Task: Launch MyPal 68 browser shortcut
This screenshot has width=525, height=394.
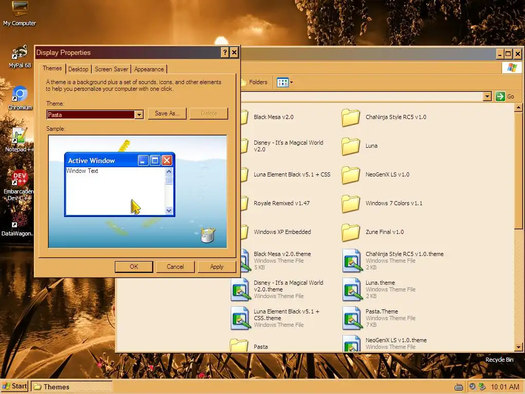Action: click(19, 55)
